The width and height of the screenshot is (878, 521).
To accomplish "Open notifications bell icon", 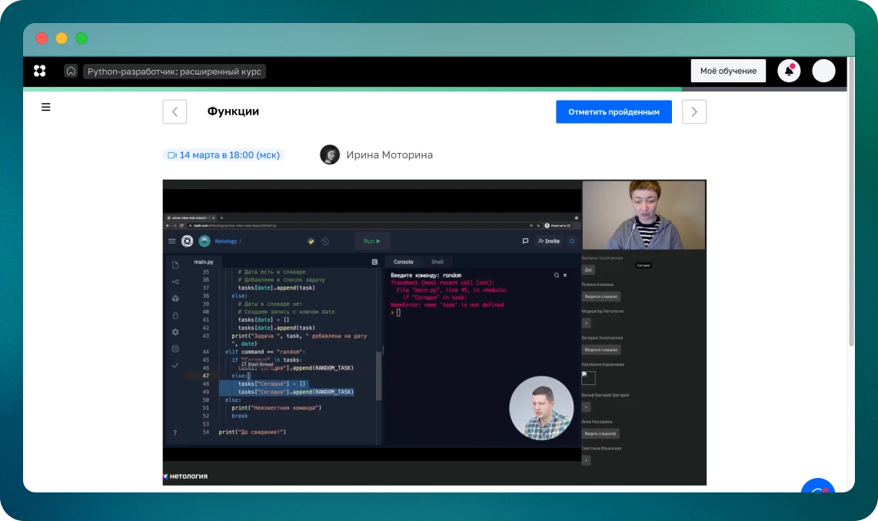I will coord(789,71).
